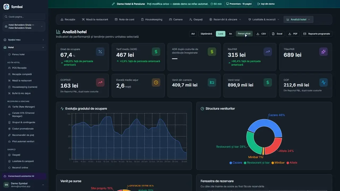Select the Azi period filter
This screenshot has width=340, height=191.
point(193,34)
